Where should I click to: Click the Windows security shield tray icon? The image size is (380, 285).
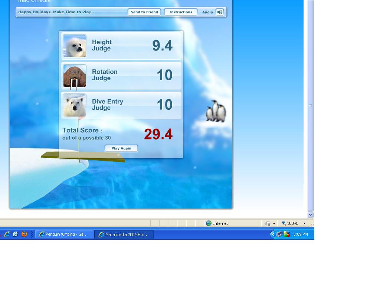pyautogui.click(x=287, y=234)
